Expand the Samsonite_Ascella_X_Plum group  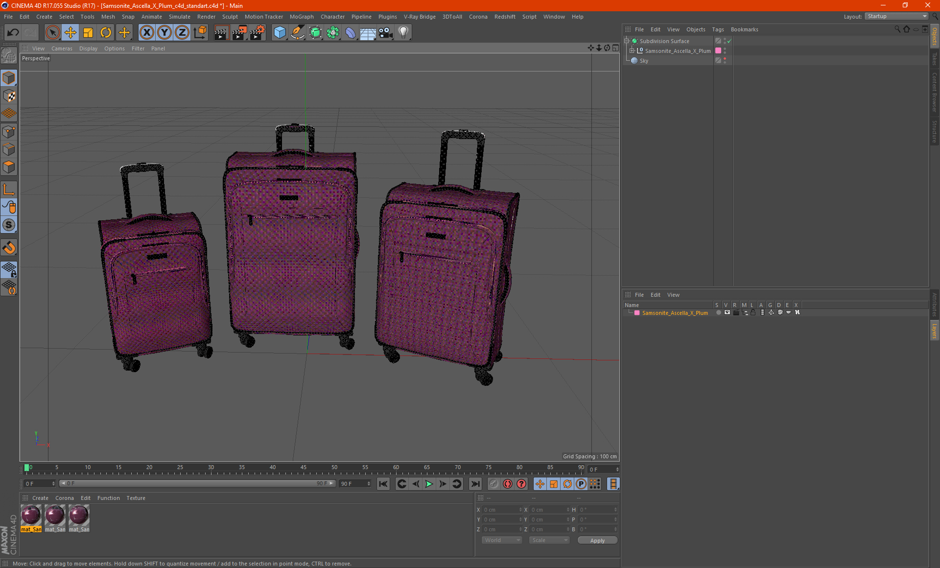(x=631, y=50)
